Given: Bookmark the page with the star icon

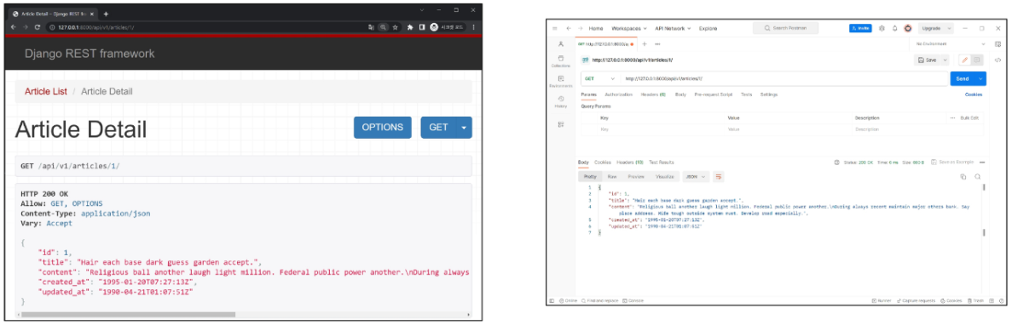Looking at the screenshot, I should (x=395, y=28).
